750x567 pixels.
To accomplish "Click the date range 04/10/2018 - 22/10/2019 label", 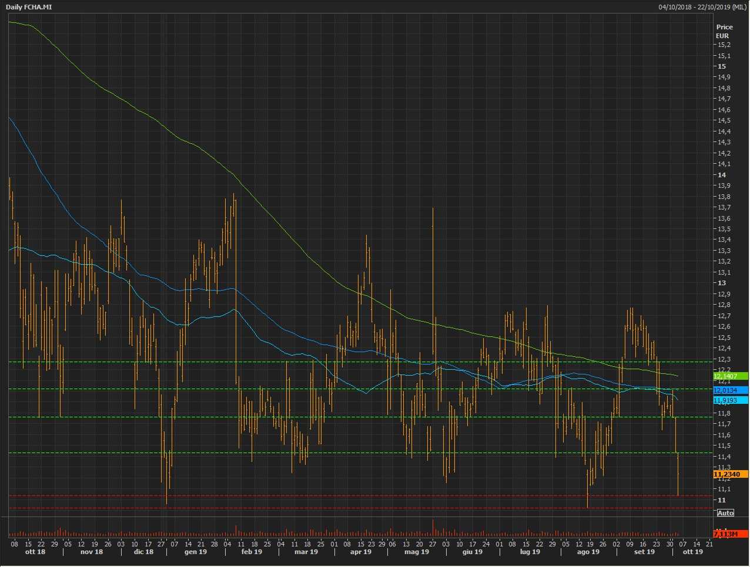I will click(702, 7).
